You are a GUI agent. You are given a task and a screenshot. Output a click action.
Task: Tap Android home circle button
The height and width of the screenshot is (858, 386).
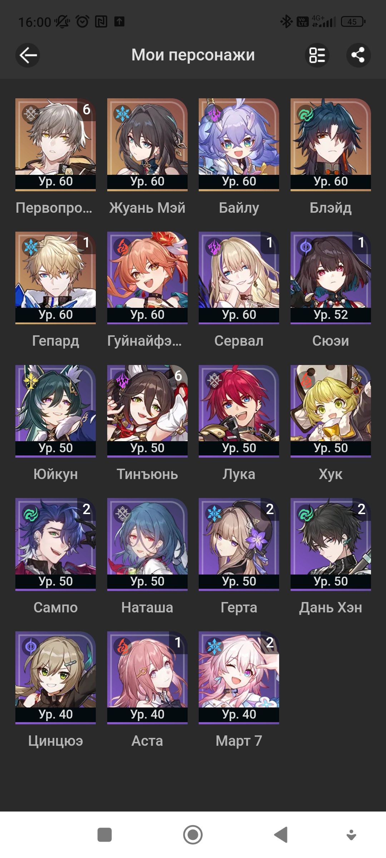pyautogui.click(x=193, y=835)
